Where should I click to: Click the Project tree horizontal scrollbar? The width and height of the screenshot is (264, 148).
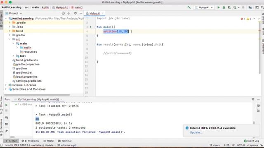pos(37,95)
